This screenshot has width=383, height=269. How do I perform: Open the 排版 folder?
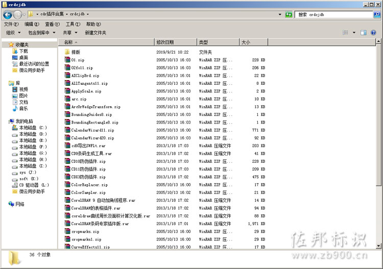click(x=76, y=52)
